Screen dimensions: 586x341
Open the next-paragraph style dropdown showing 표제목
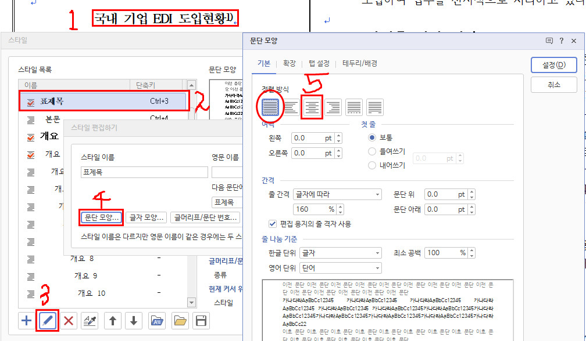coord(227,202)
